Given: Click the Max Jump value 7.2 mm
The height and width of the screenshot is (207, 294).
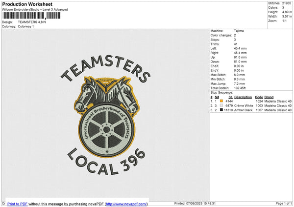Looking at the screenshot, I should [240, 83].
